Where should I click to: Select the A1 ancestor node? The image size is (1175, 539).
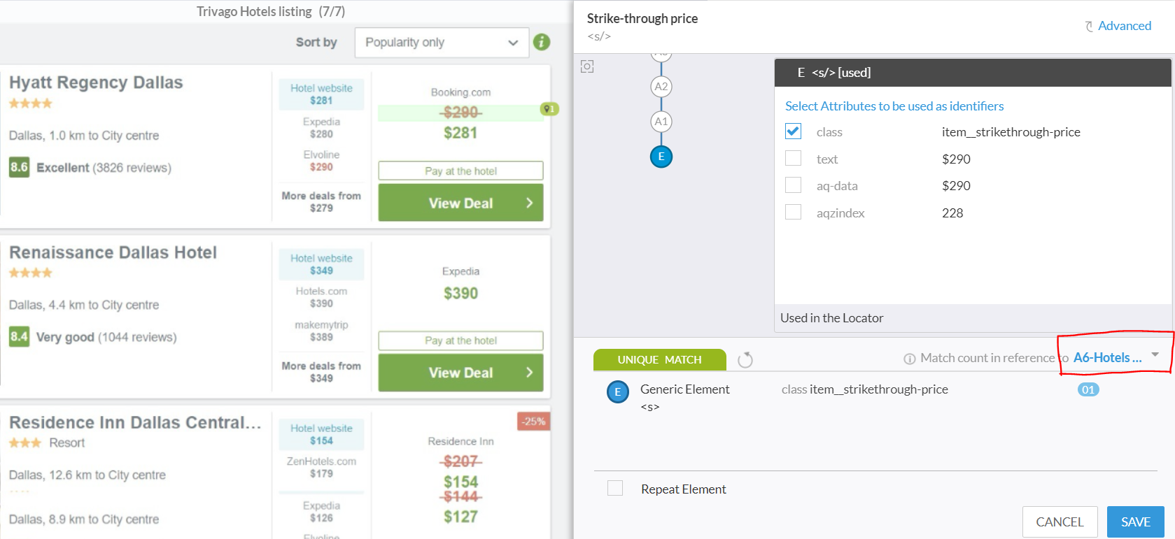661,122
